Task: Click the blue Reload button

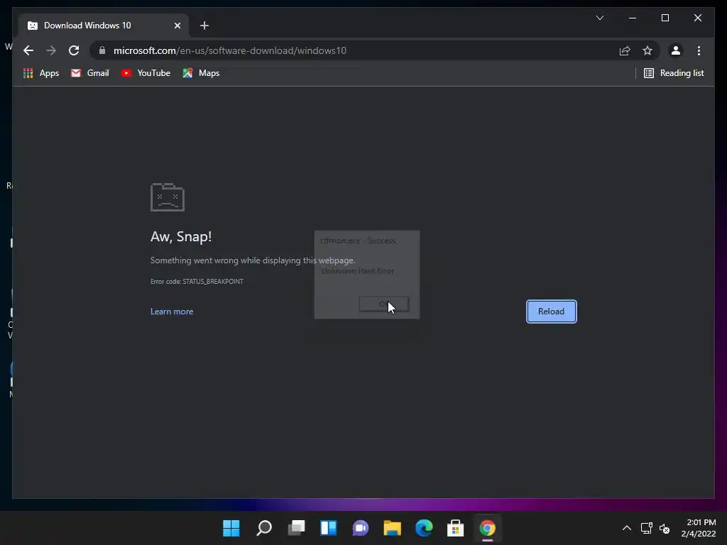Action: click(551, 312)
